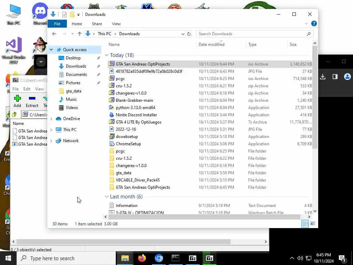The width and height of the screenshot is (353, 265).
Task: Customize Quick Access Toolbar dropdown
Action: pyautogui.click(x=78, y=14)
